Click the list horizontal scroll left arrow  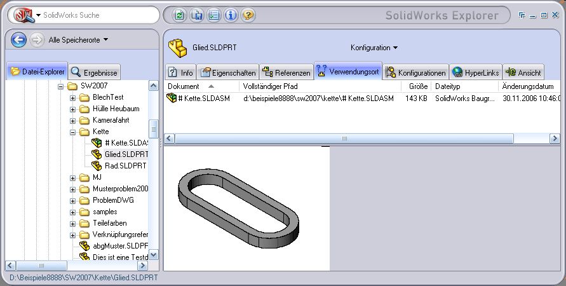170,139
